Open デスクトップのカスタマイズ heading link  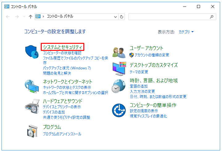point(154,65)
